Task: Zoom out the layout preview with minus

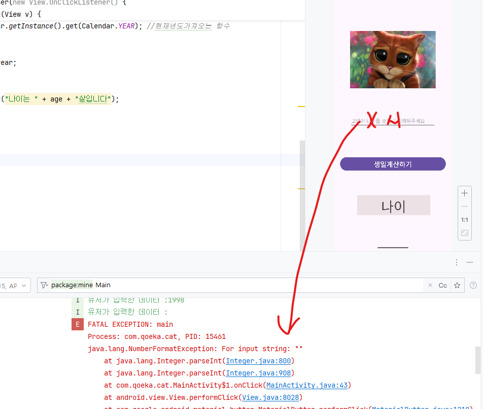Action: [x=465, y=207]
